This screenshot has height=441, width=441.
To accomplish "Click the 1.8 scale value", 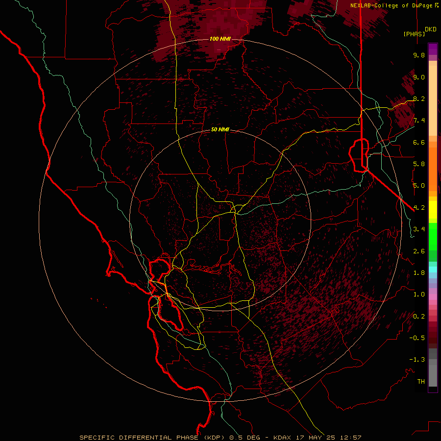I will tap(419, 273).
